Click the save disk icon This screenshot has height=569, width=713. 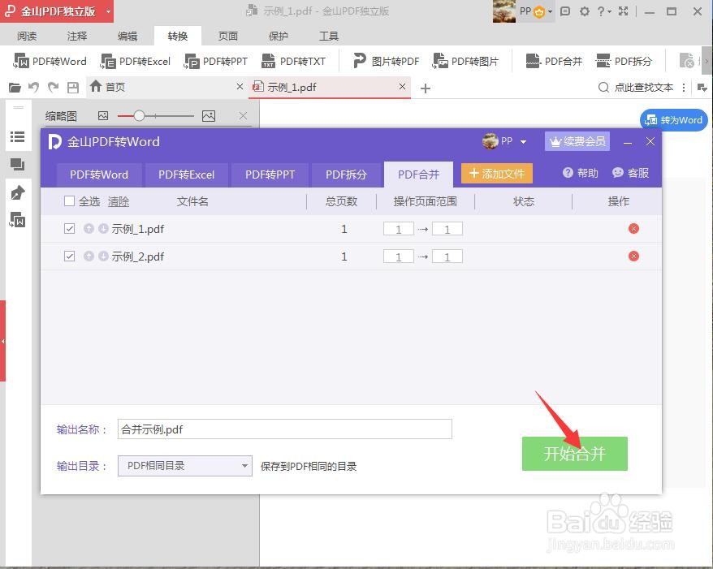point(73,88)
